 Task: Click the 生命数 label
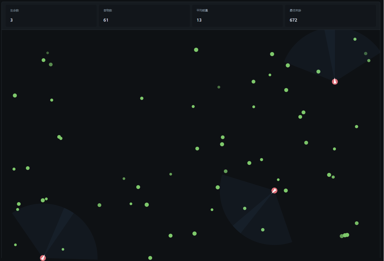pyautogui.click(x=15, y=11)
